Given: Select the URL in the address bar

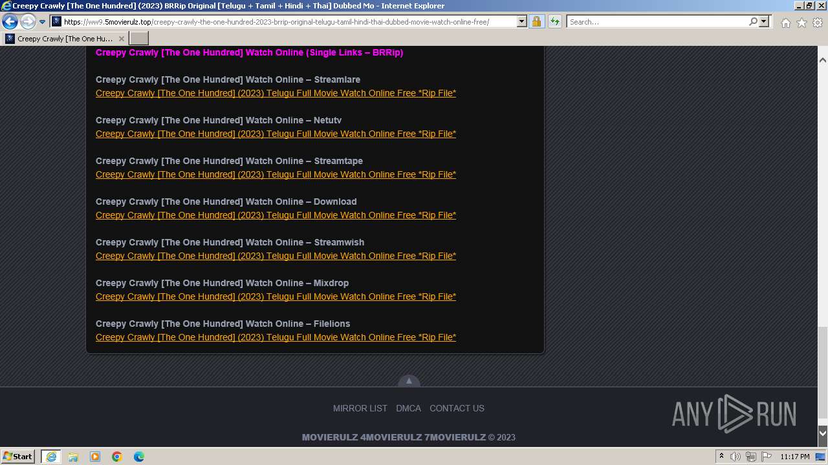Looking at the screenshot, I should (276, 22).
